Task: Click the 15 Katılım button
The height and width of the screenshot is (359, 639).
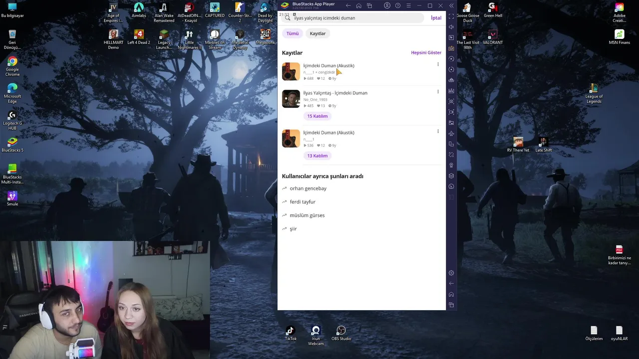Action: [x=318, y=116]
